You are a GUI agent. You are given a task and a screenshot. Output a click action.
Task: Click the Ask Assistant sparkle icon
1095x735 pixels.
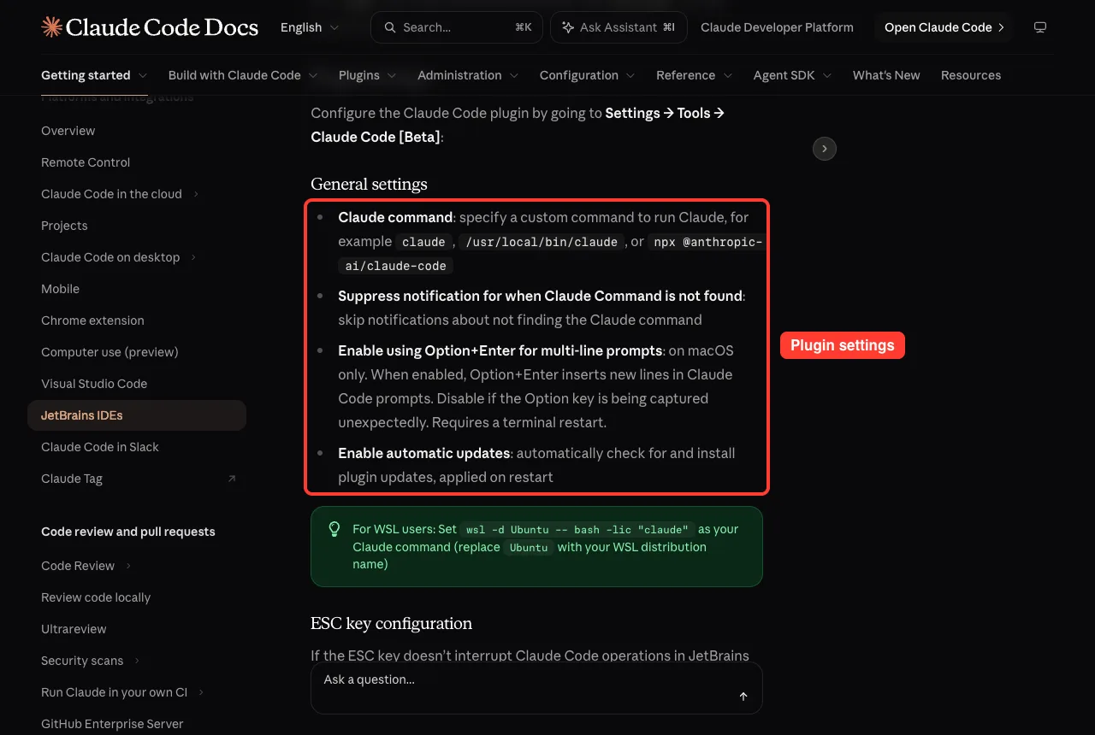[x=567, y=27]
